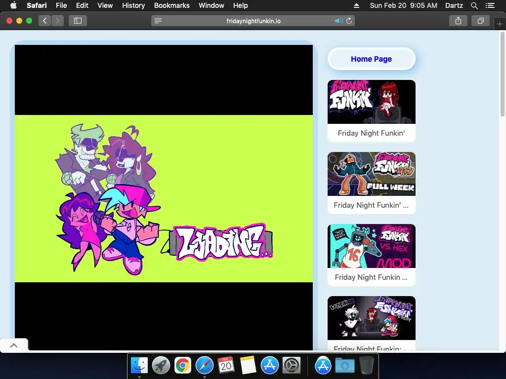Open the Window menu
The image size is (506, 379).
click(211, 5)
